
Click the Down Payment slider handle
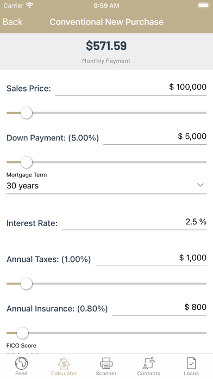pyautogui.click(x=26, y=162)
